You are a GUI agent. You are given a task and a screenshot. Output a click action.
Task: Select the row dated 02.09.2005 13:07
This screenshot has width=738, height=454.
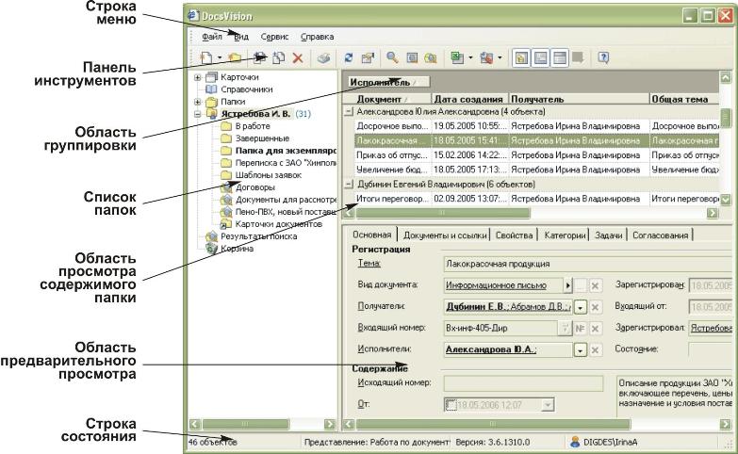tap(536, 199)
